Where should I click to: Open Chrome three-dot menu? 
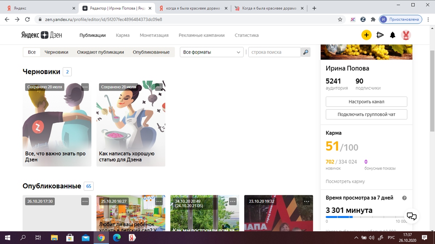pyautogui.click(x=428, y=20)
